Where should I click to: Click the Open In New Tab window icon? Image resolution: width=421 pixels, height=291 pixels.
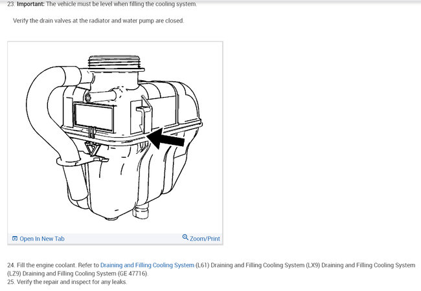tap(15, 239)
